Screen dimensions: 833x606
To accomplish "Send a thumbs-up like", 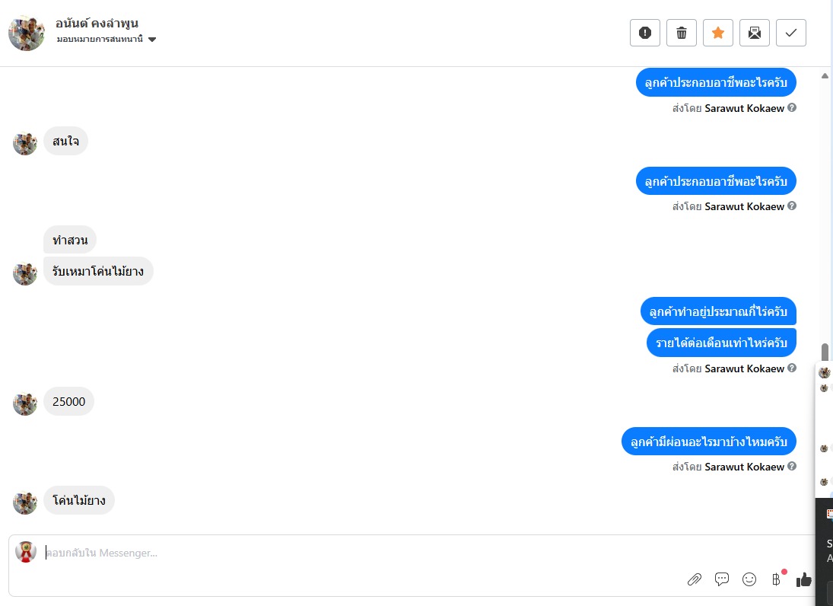I will (x=803, y=579).
